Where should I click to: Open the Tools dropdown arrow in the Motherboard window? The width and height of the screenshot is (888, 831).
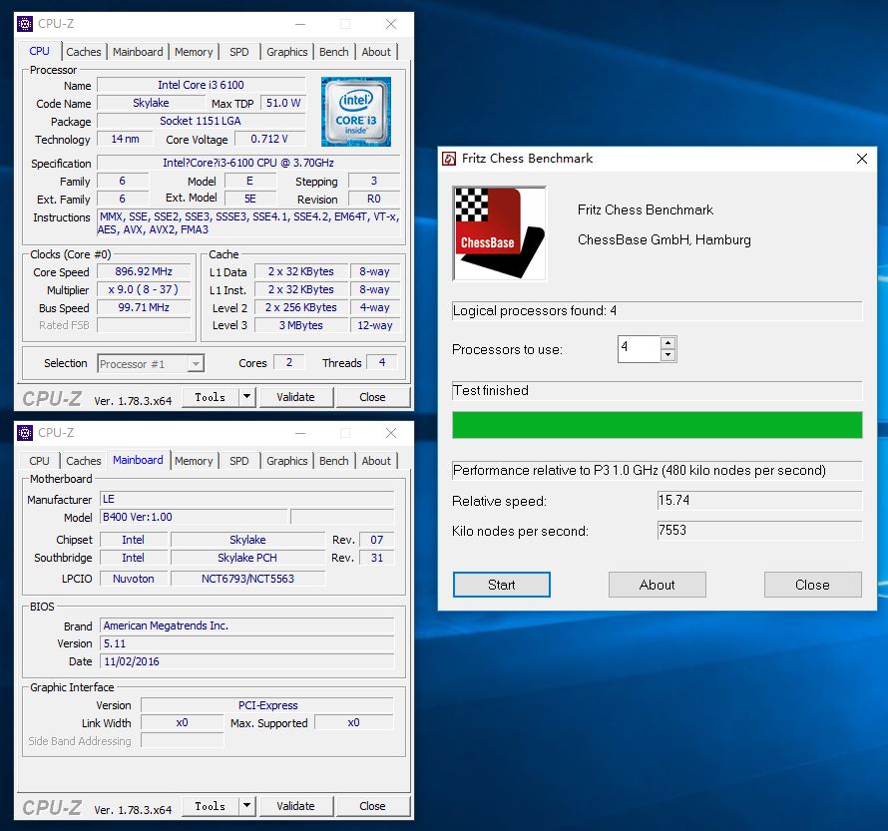pos(246,806)
